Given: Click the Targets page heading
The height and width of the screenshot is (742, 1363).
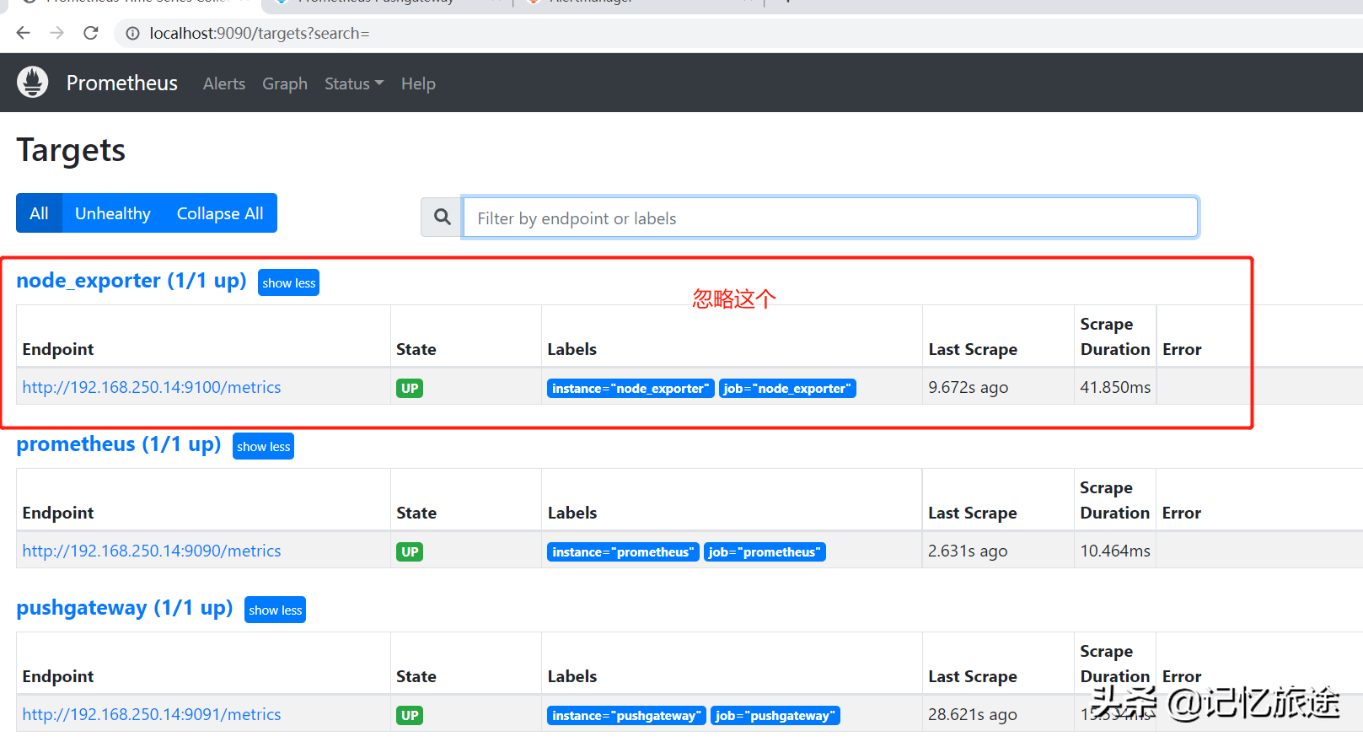Looking at the screenshot, I should coord(71,150).
